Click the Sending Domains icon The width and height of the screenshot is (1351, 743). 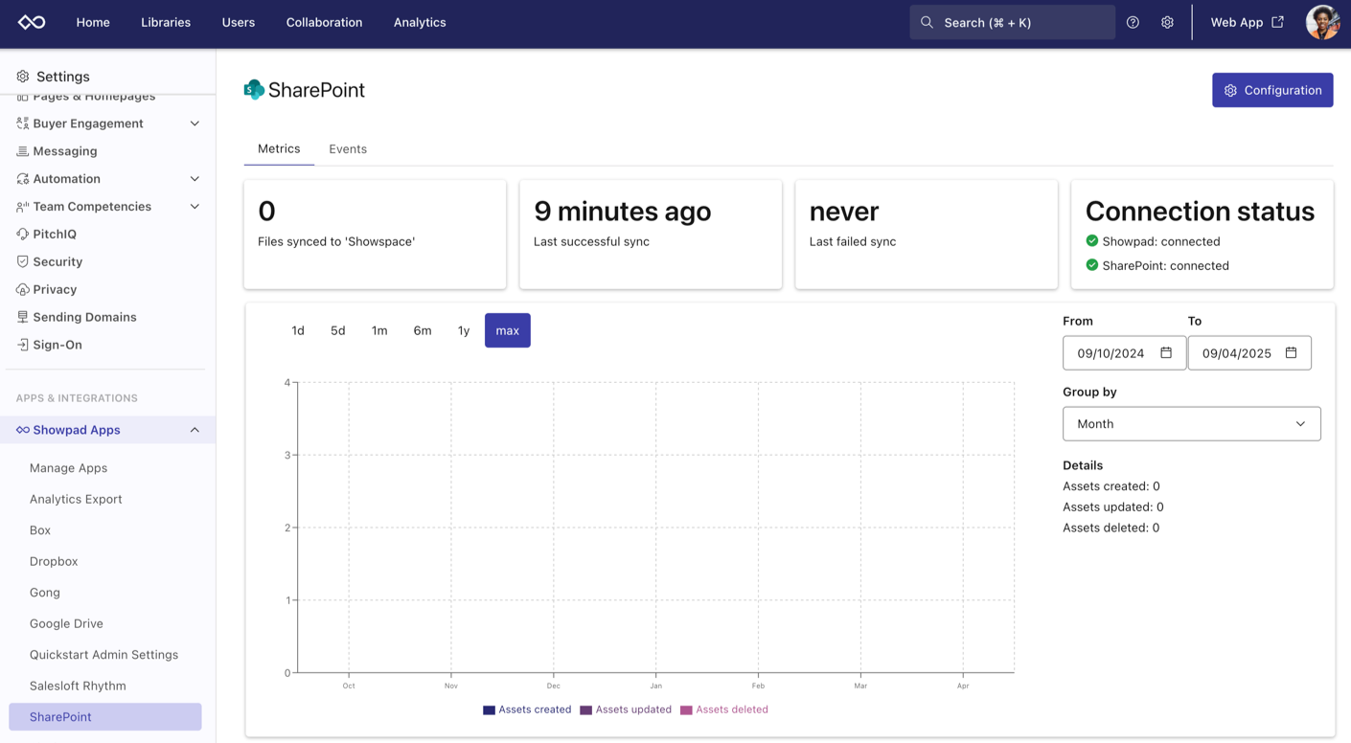pyautogui.click(x=22, y=317)
